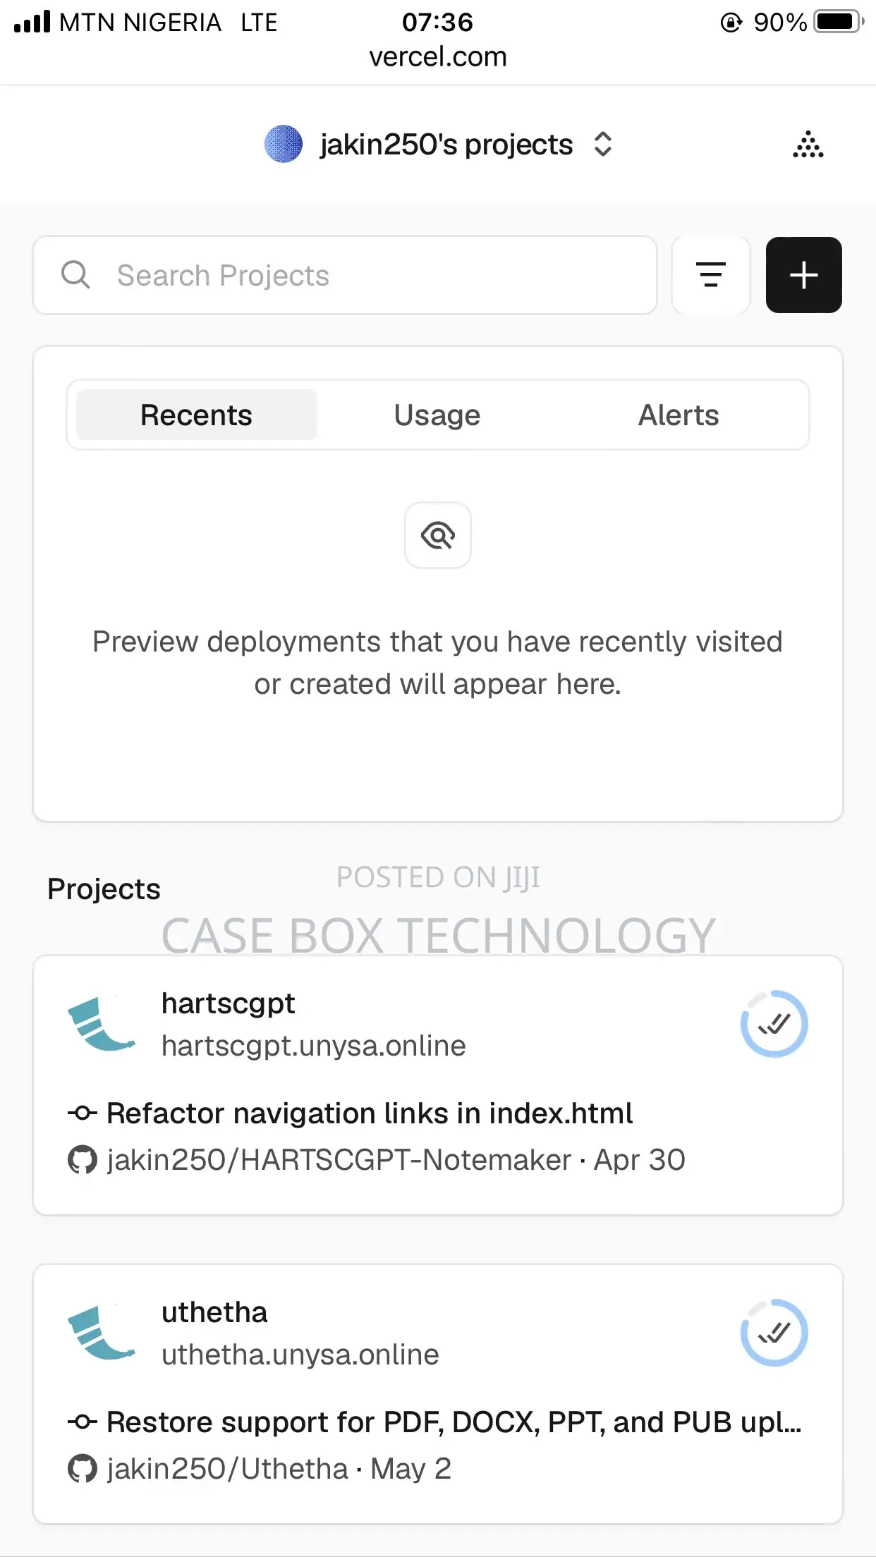Click the crossed-eye preview icon in Recents
The height and width of the screenshot is (1557, 876).
438,535
